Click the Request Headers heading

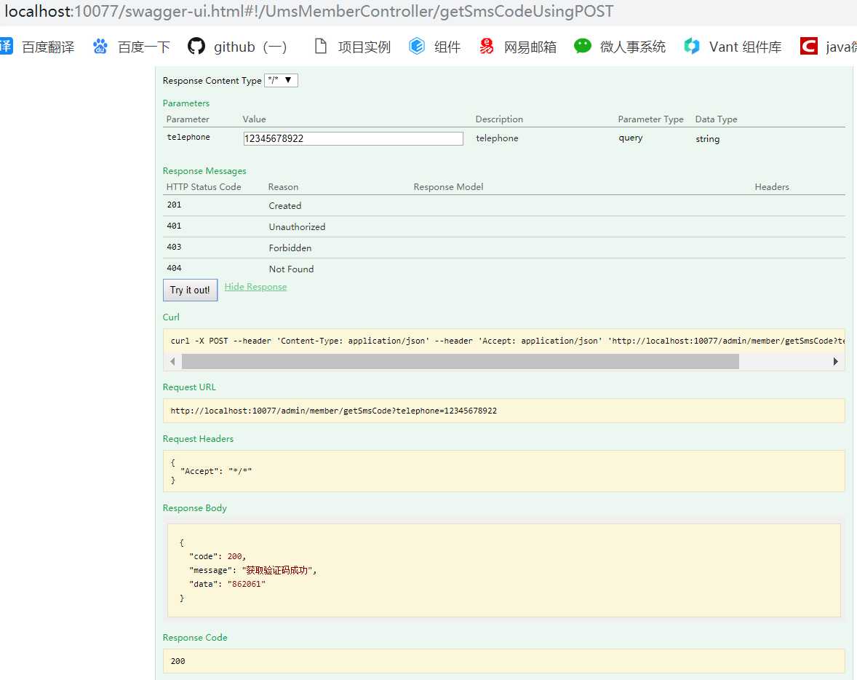(x=198, y=439)
